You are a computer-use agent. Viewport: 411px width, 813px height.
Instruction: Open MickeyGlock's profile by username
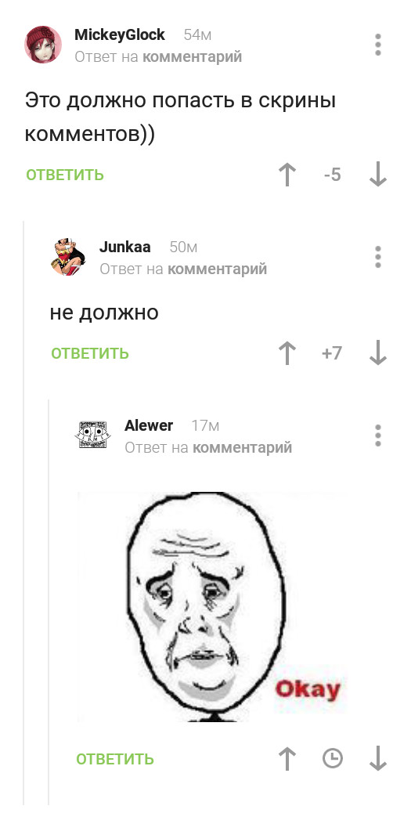(x=120, y=34)
